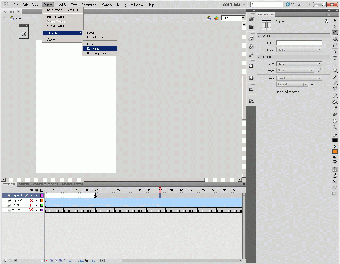The height and width of the screenshot is (264, 340).
Task: Select the Oval tool
Action: click(x=335, y=71)
